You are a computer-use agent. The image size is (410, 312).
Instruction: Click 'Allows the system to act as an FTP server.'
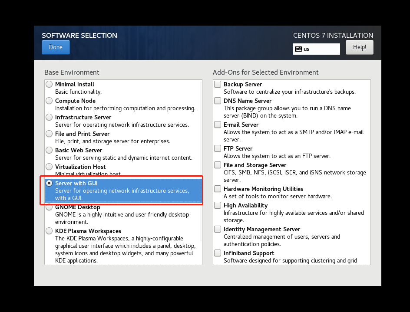[277, 156]
